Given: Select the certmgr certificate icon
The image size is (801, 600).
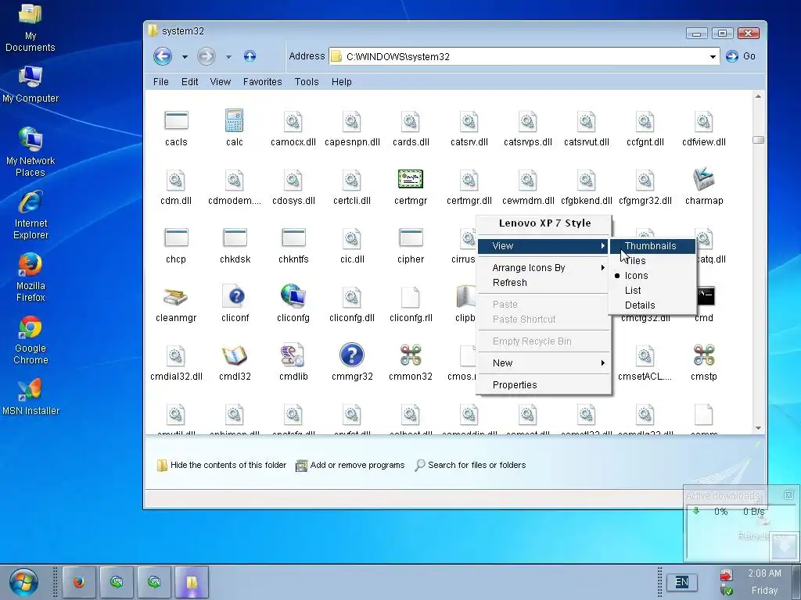Looking at the screenshot, I should (410, 179).
